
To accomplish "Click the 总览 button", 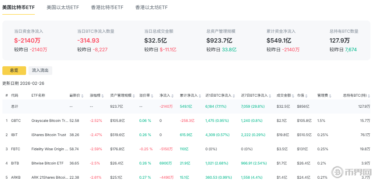I will [x=14, y=71].
